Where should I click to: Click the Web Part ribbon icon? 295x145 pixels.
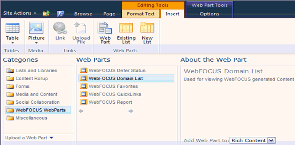pos(105,28)
